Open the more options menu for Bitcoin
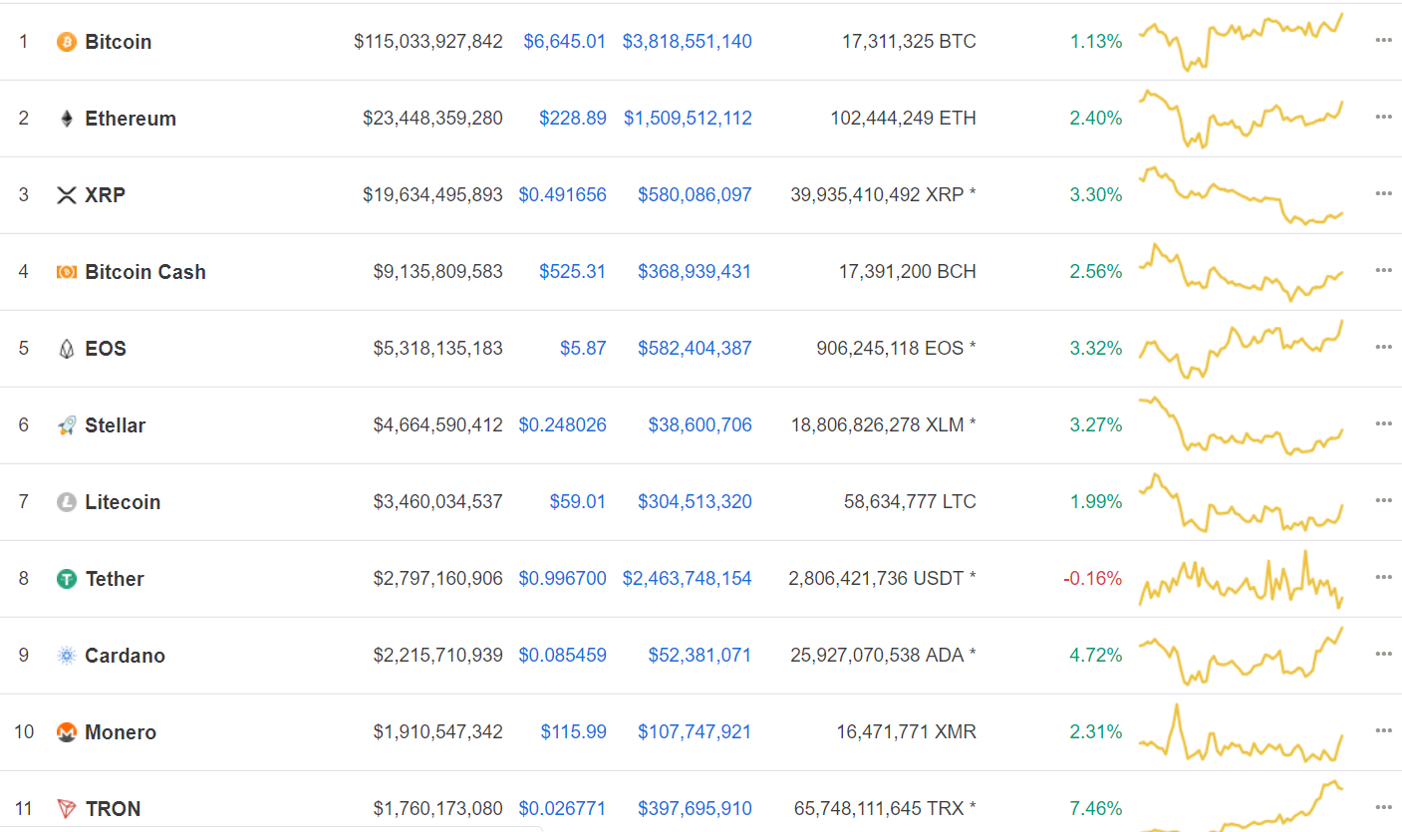1402x832 pixels. 1383,41
